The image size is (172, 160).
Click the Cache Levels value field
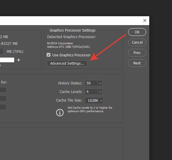(91, 92)
